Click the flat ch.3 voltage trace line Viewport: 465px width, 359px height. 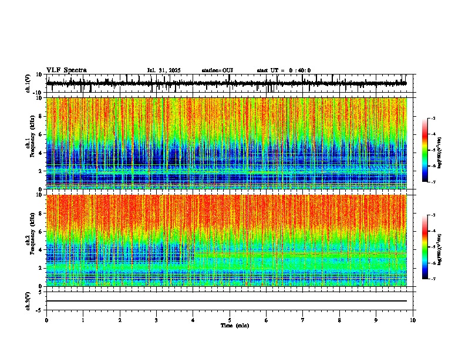point(227,301)
